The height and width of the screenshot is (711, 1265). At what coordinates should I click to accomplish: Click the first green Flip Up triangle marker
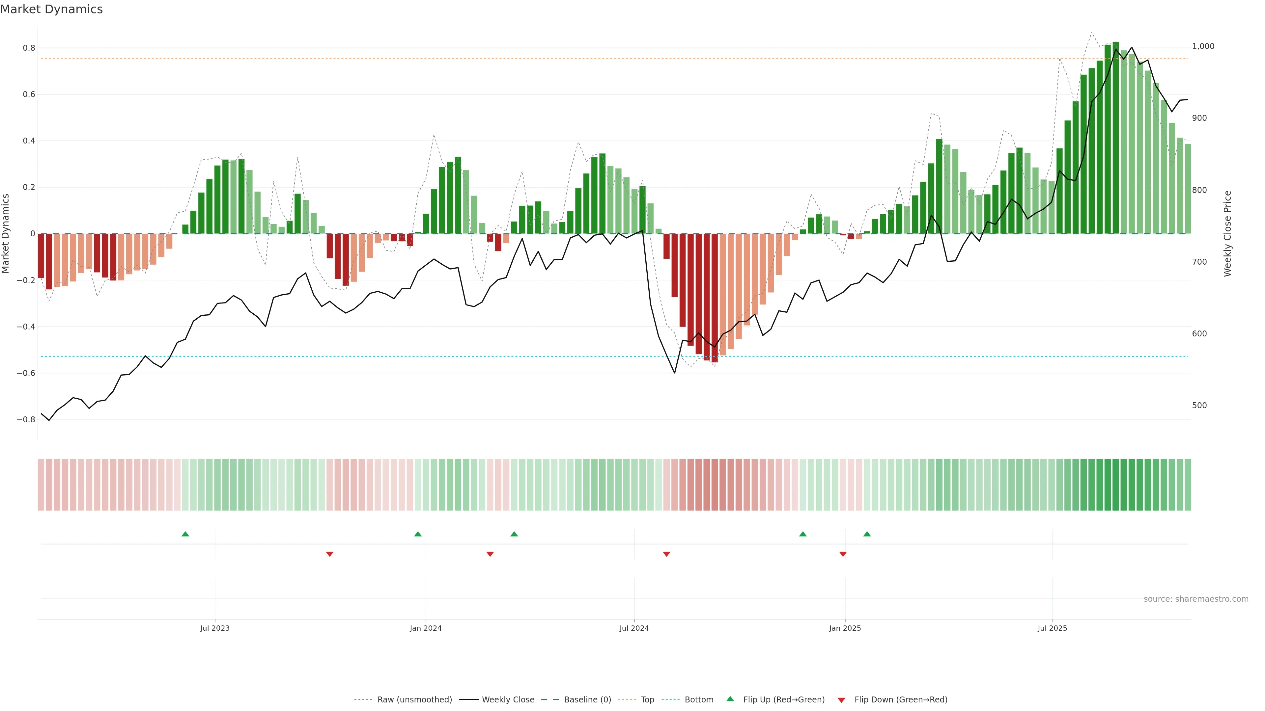[x=185, y=534]
